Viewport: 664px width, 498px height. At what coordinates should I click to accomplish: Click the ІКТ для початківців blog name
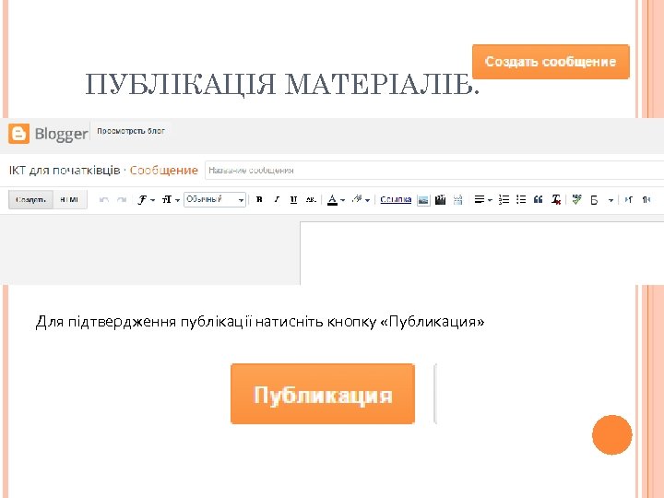click(x=65, y=171)
